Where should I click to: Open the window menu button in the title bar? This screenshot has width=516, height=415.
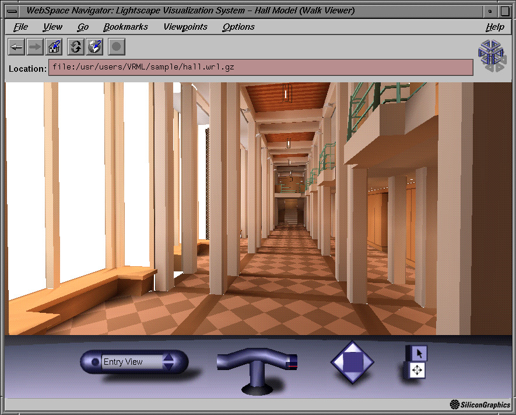pos(12,11)
